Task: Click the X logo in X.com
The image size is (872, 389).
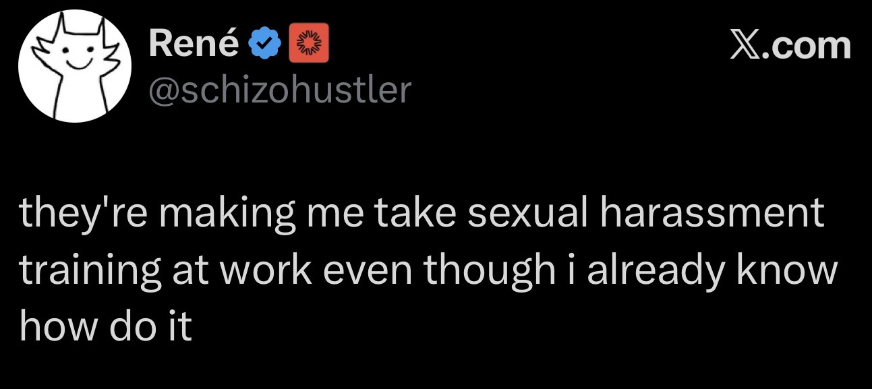Action: [x=745, y=46]
